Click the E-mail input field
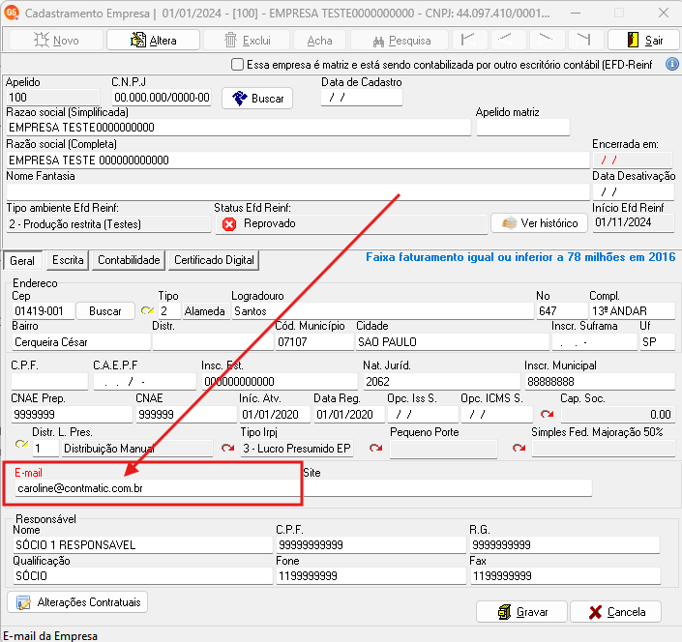This screenshot has height=642, width=682. 157,488
